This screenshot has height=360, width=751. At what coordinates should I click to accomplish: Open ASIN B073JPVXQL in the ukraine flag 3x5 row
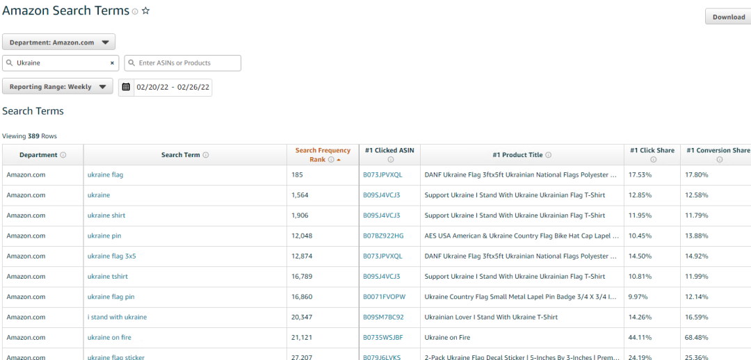[x=383, y=256]
